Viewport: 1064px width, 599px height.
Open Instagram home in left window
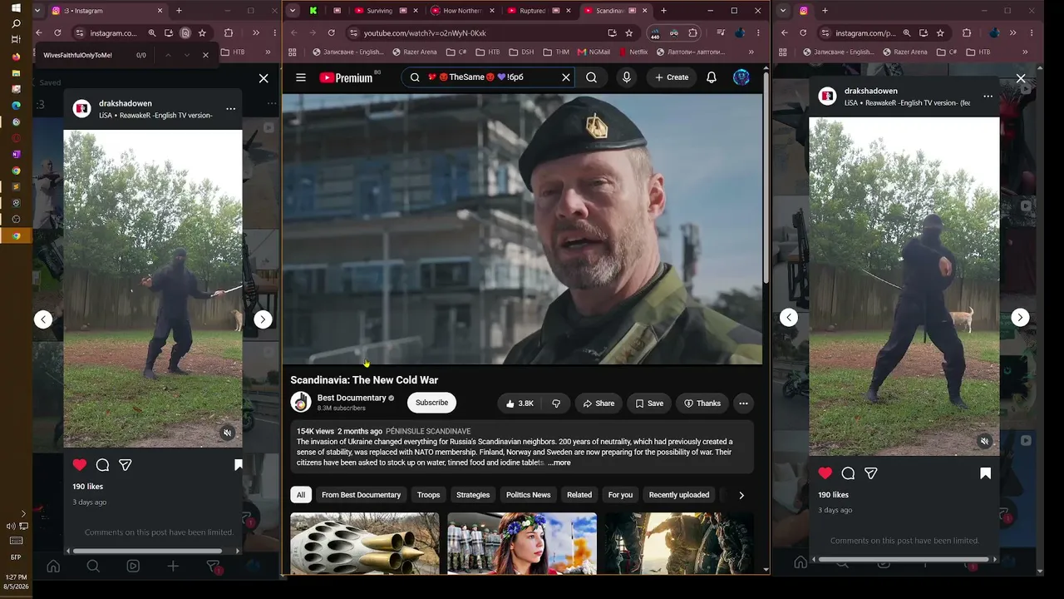tap(53, 567)
